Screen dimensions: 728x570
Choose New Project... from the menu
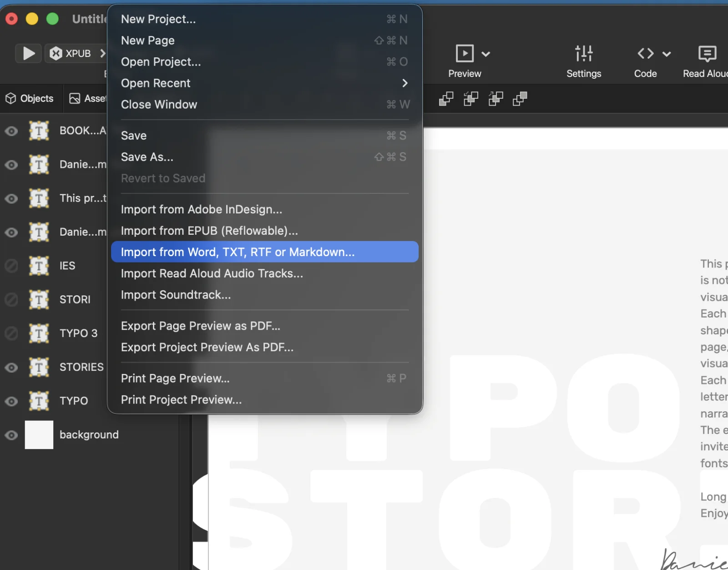(x=264, y=19)
